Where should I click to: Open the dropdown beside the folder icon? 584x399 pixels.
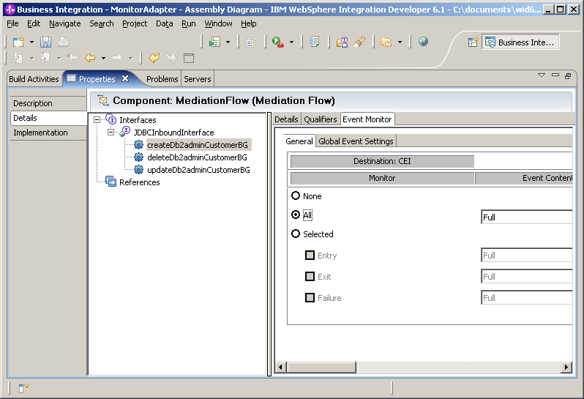[x=400, y=42]
